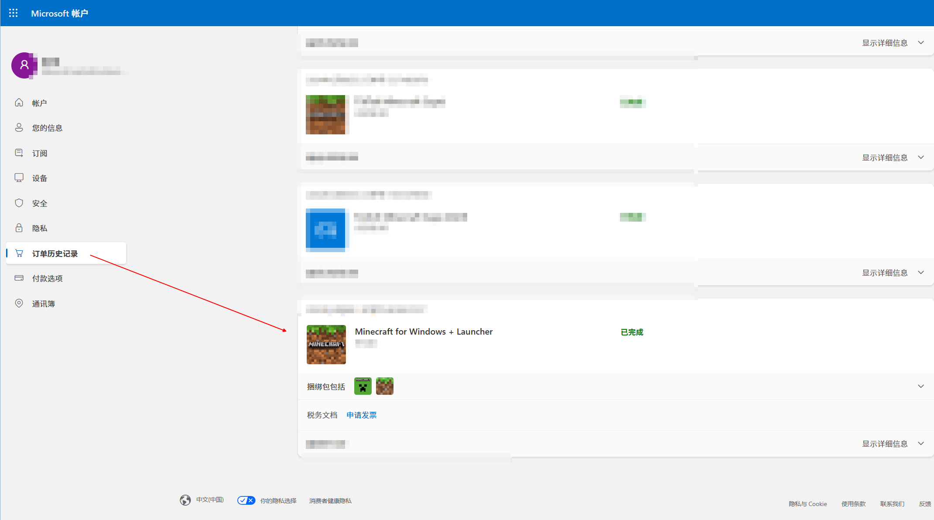Click the Creeper bundle item icon
Image resolution: width=934 pixels, height=520 pixels.
click(363, 386)
